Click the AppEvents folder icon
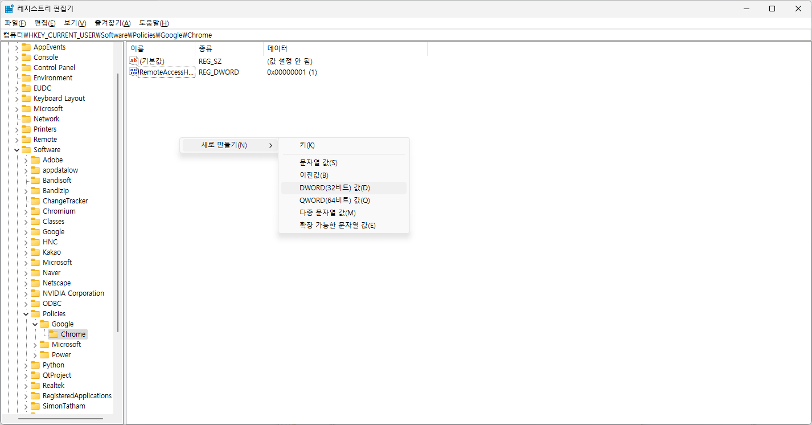Image resolution: width=812 pixels, height=425 pixels. [x=26, y=47]
